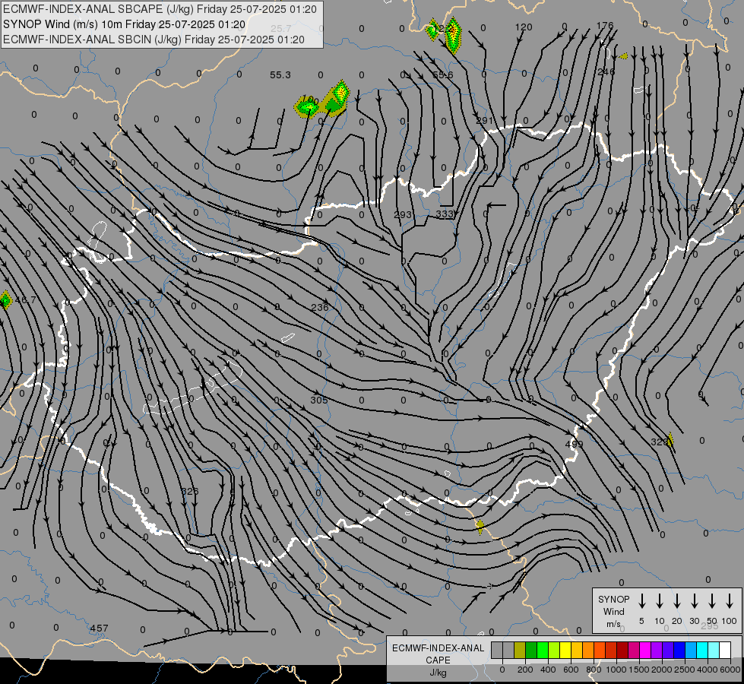Click the 2000 tick label on CAPE scale
This screenshot has width=744, height=684.
click(661, 670)
